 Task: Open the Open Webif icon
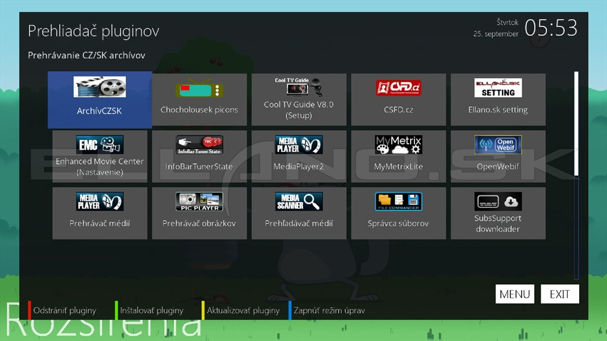498,144
